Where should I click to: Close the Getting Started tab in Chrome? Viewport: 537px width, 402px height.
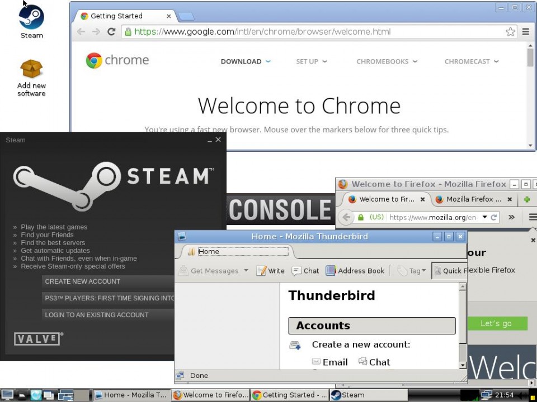tap(168, 16)
